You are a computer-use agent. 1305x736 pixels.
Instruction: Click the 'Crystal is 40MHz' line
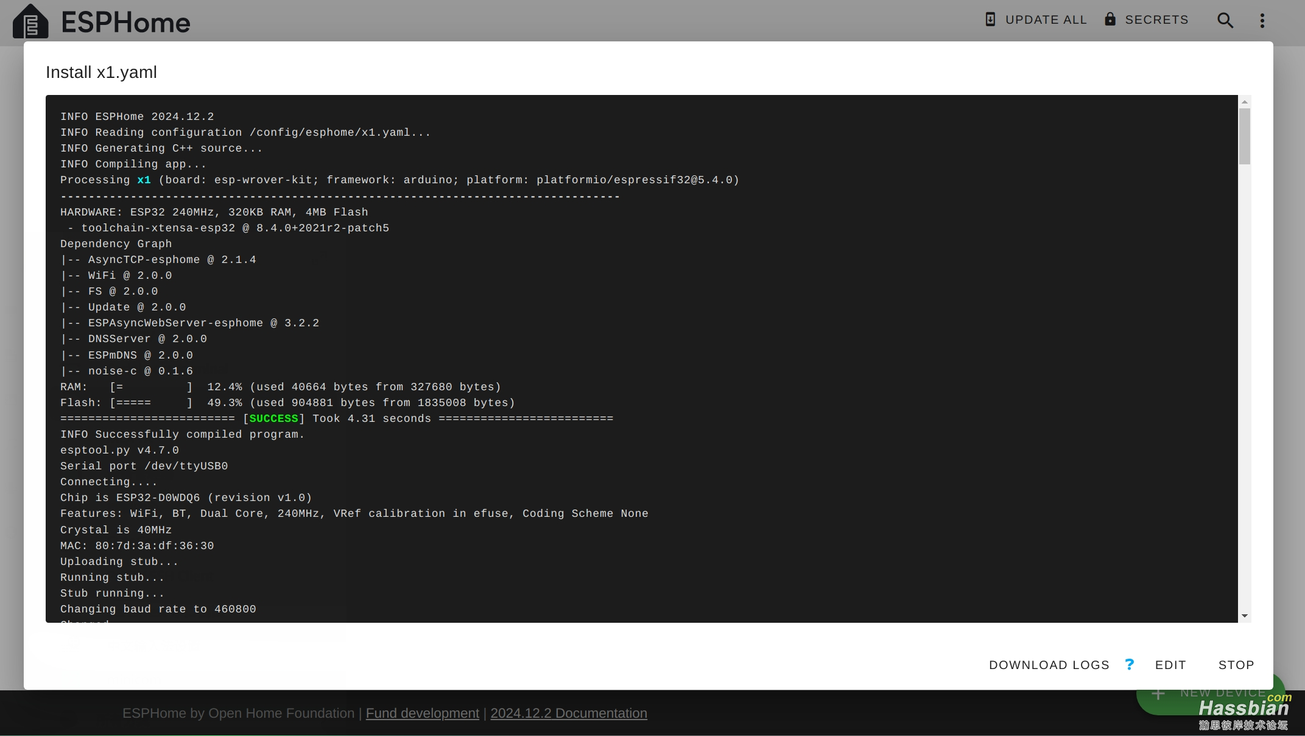coord(116,530)
